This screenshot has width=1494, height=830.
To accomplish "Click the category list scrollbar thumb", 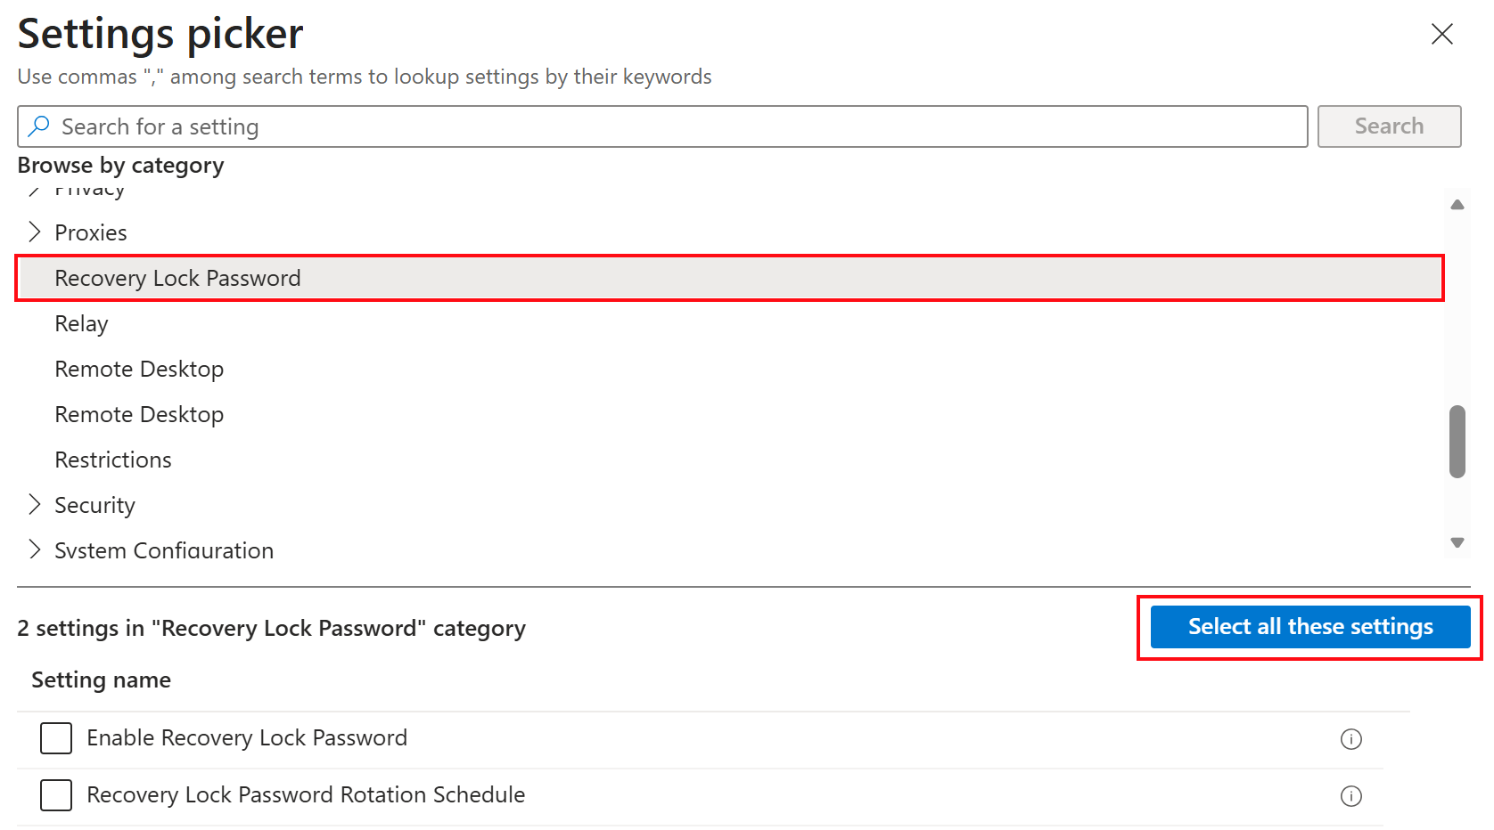I will point(1457,442).
